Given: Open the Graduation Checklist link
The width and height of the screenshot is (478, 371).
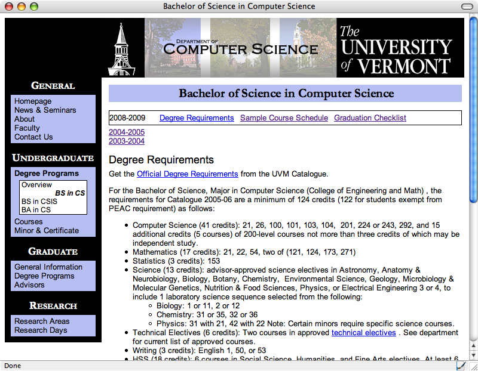Looking at the screenshot, I should pyautogui.click(x=370, y=118).
